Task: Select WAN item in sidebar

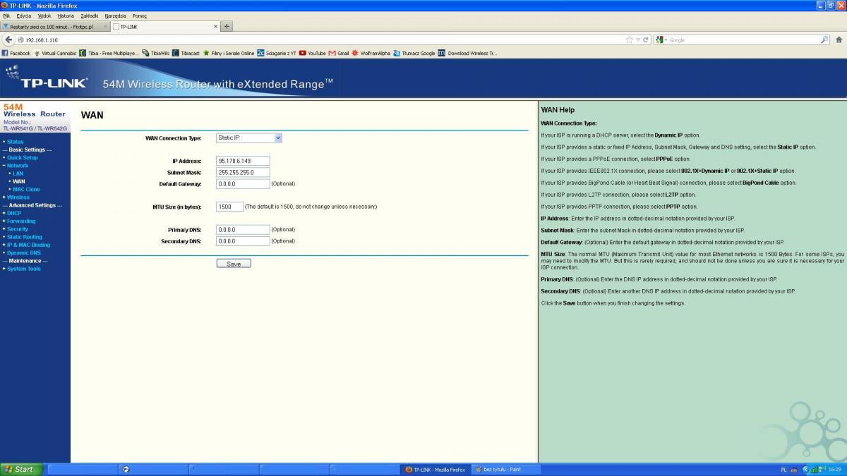Action: (x=18, y=181)
